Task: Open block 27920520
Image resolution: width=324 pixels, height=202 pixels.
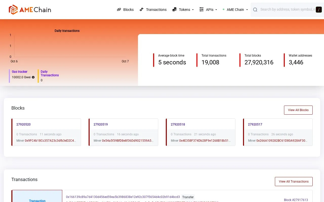Action: tap(24, 124)
